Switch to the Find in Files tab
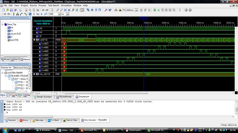The width and height of the screenshot is (238, 133). 70,120
